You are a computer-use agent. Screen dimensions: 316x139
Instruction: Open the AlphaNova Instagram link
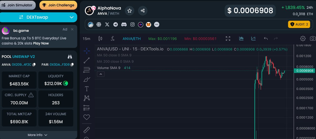coord(132,24)
